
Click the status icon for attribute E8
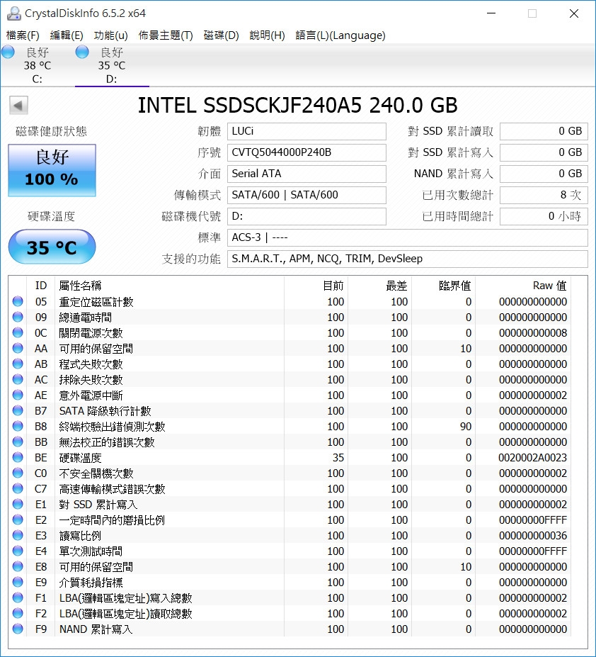click(18, 566)
